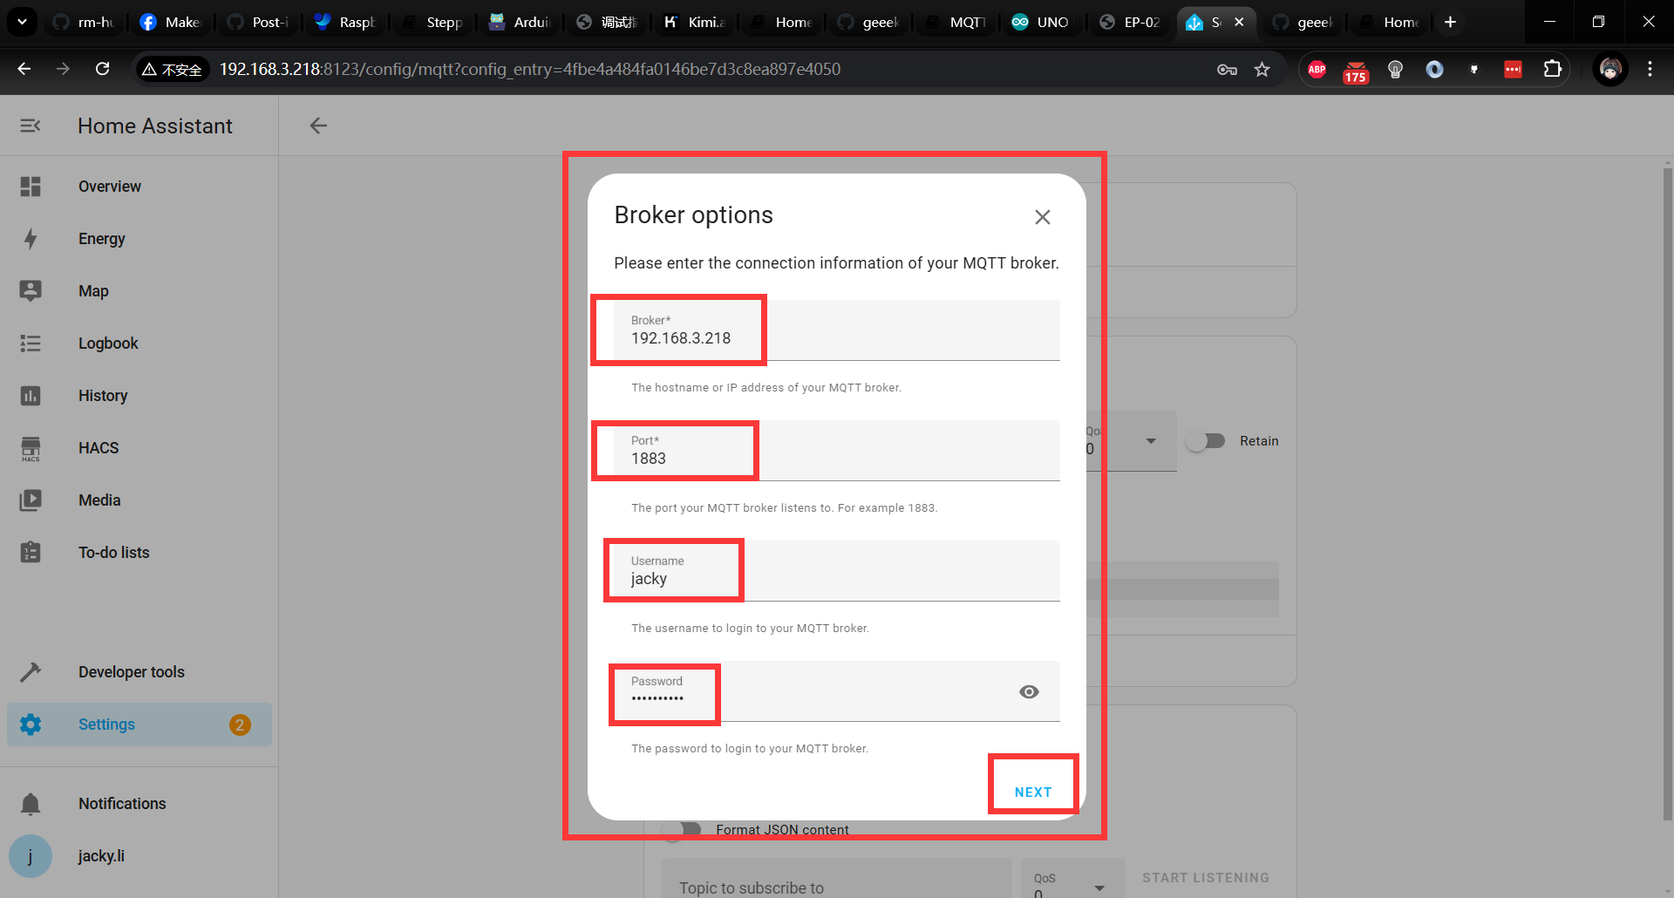1674x898 pixels.
Task: Bookmark this page with the star icon
Action: 1262,69
